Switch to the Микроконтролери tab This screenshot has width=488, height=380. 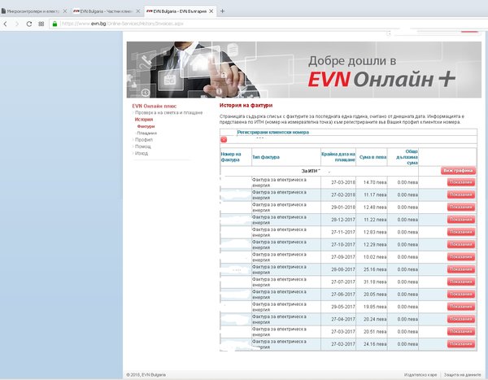click(33, 11)
